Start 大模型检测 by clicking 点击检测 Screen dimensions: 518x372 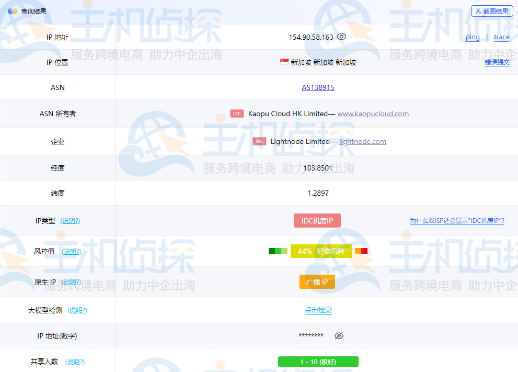318,310
